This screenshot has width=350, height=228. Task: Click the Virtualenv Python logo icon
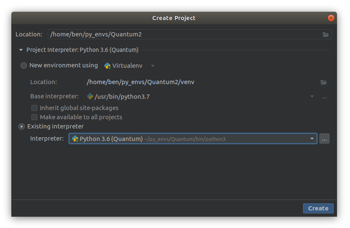(107, 66)
